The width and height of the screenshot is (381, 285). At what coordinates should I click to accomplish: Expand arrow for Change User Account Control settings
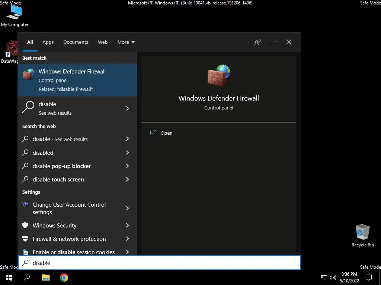(x=127, y=208)
